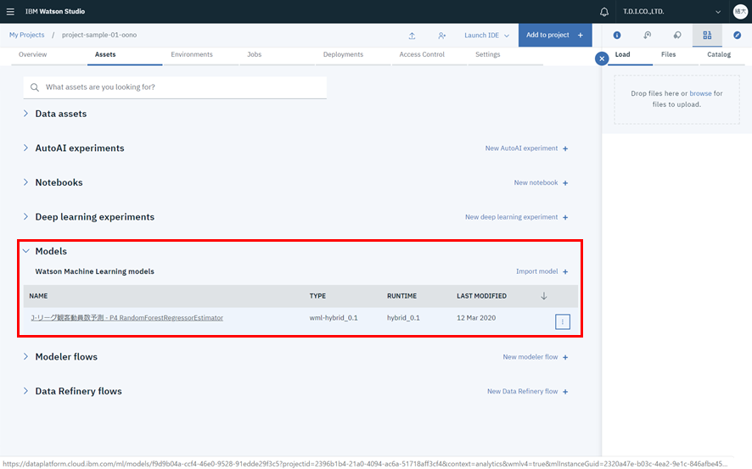Switch to the Environments tab

pyautogui.click(x=192, y=54)
